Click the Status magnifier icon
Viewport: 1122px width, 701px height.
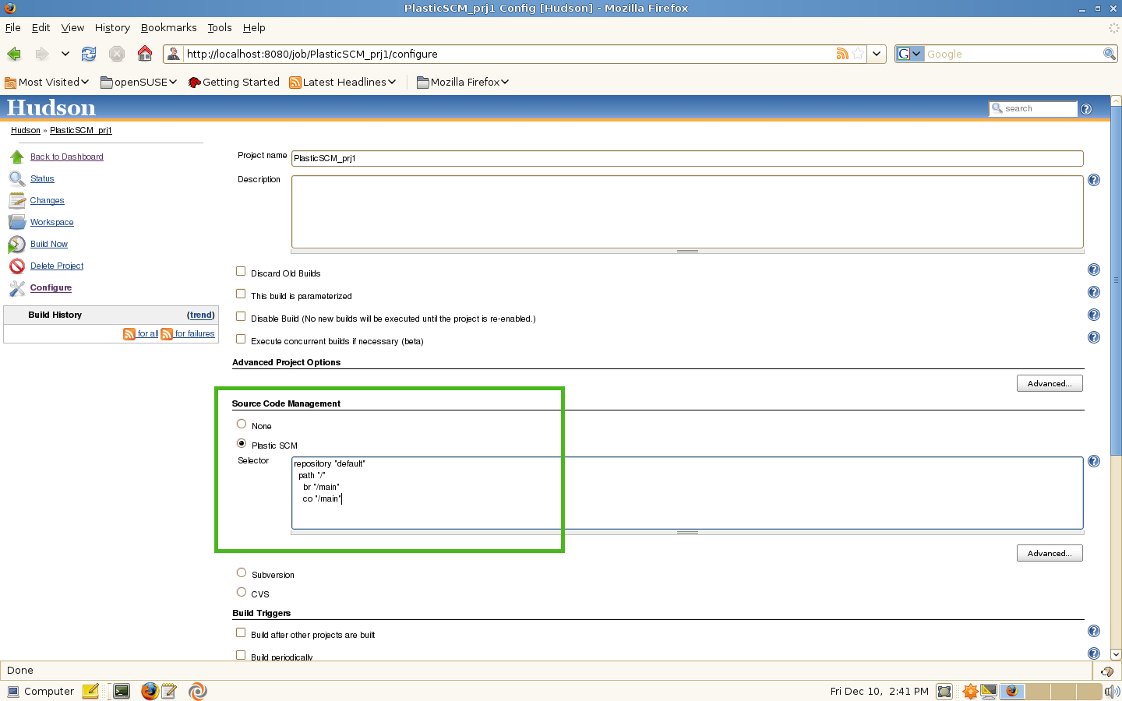click(x=17, y=178)
